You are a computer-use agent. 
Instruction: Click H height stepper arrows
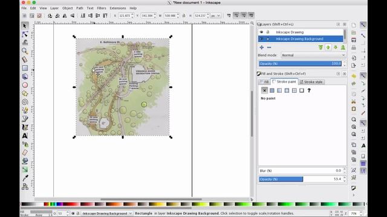208,16
